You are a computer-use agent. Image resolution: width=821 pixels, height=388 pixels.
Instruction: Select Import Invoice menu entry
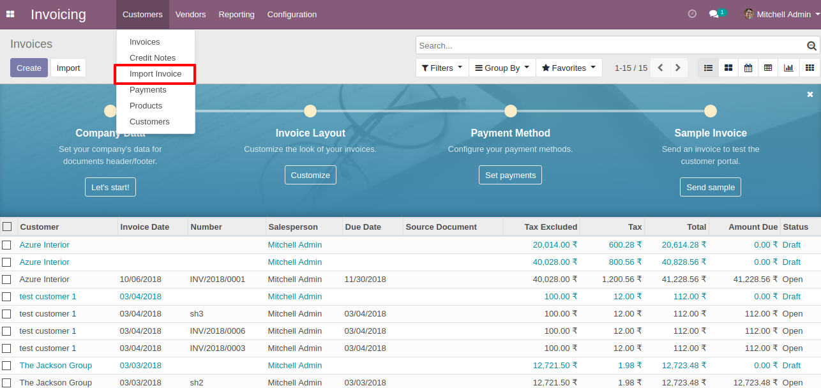(x=155, y=74)
